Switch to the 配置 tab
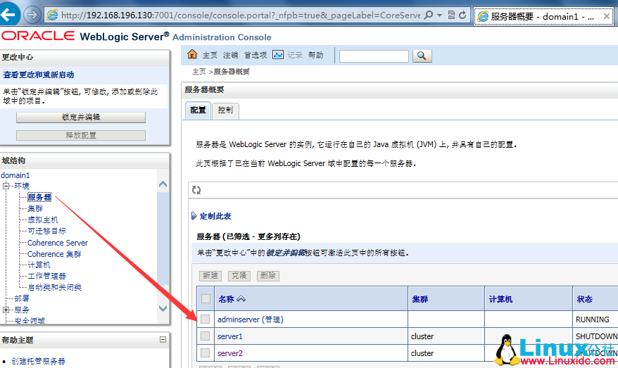The width and height of the screenshot is (618, 368). pyautogui.click(x=198, y=110)
